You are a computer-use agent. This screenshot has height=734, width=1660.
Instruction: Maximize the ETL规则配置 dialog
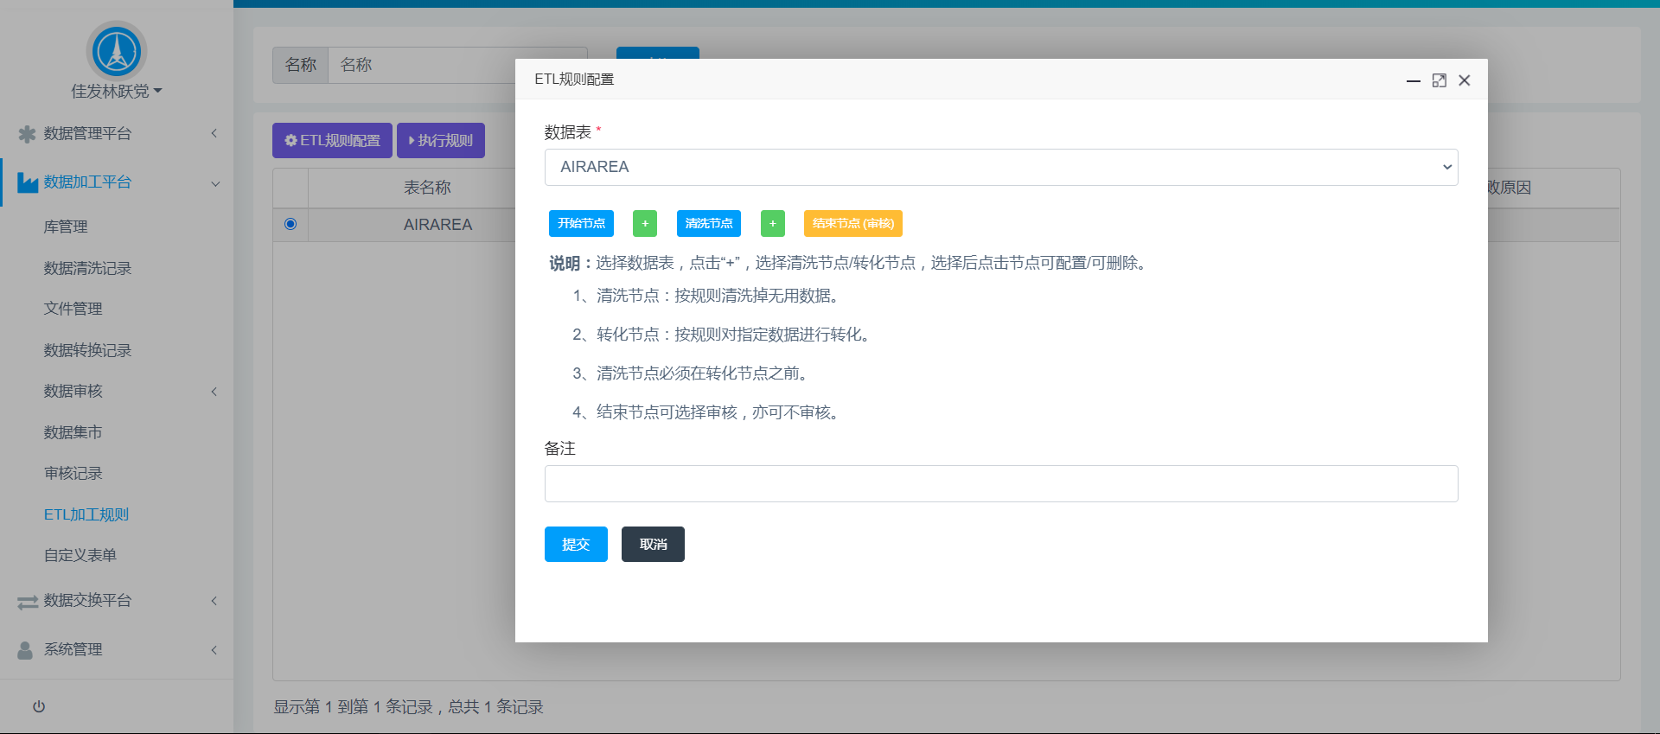(x=1439, y=80)
